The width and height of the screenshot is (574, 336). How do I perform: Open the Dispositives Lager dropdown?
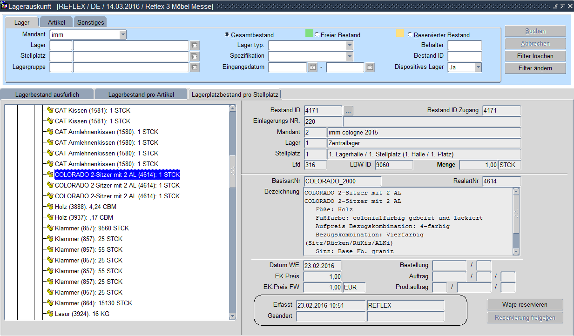(478, 67)
